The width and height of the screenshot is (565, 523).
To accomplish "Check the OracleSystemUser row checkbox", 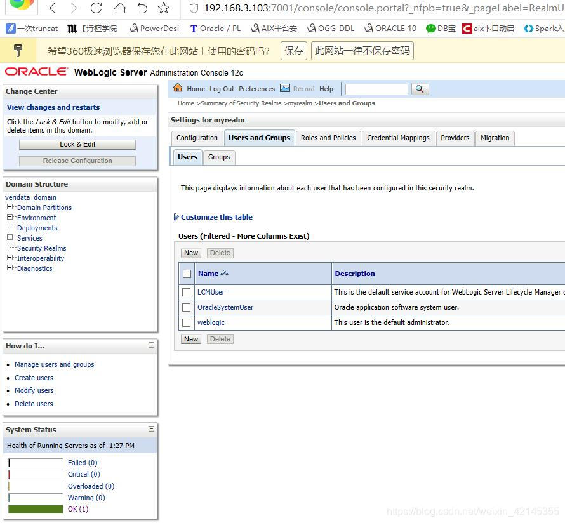I will pos(186,307).
